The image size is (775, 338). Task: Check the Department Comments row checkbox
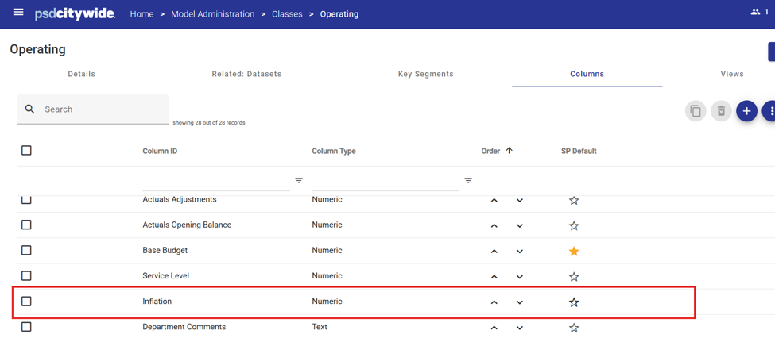27,327
